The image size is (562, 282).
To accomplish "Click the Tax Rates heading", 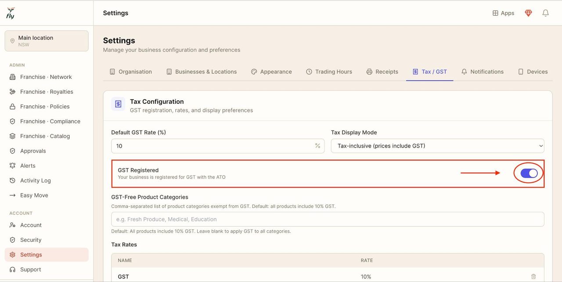I will (x=124, y=244).
